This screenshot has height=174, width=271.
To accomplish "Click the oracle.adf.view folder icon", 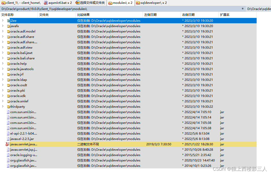I will pyautogui.click(x=8, y=48).
